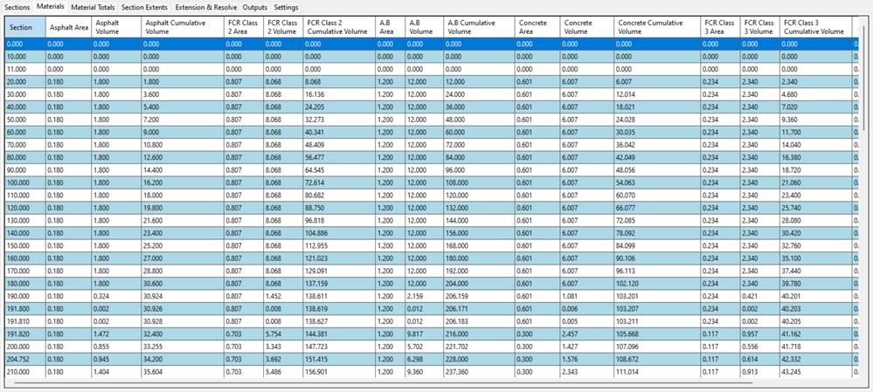Select section cell 150.000

25,245
